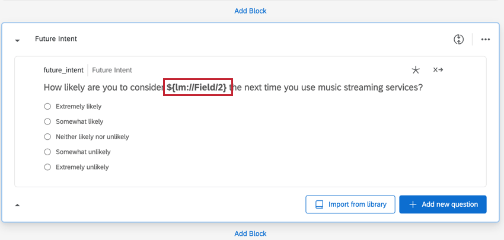Choose the Extremely unlikely option
This screenshot has width=504, height=240.
pos(47,167)
